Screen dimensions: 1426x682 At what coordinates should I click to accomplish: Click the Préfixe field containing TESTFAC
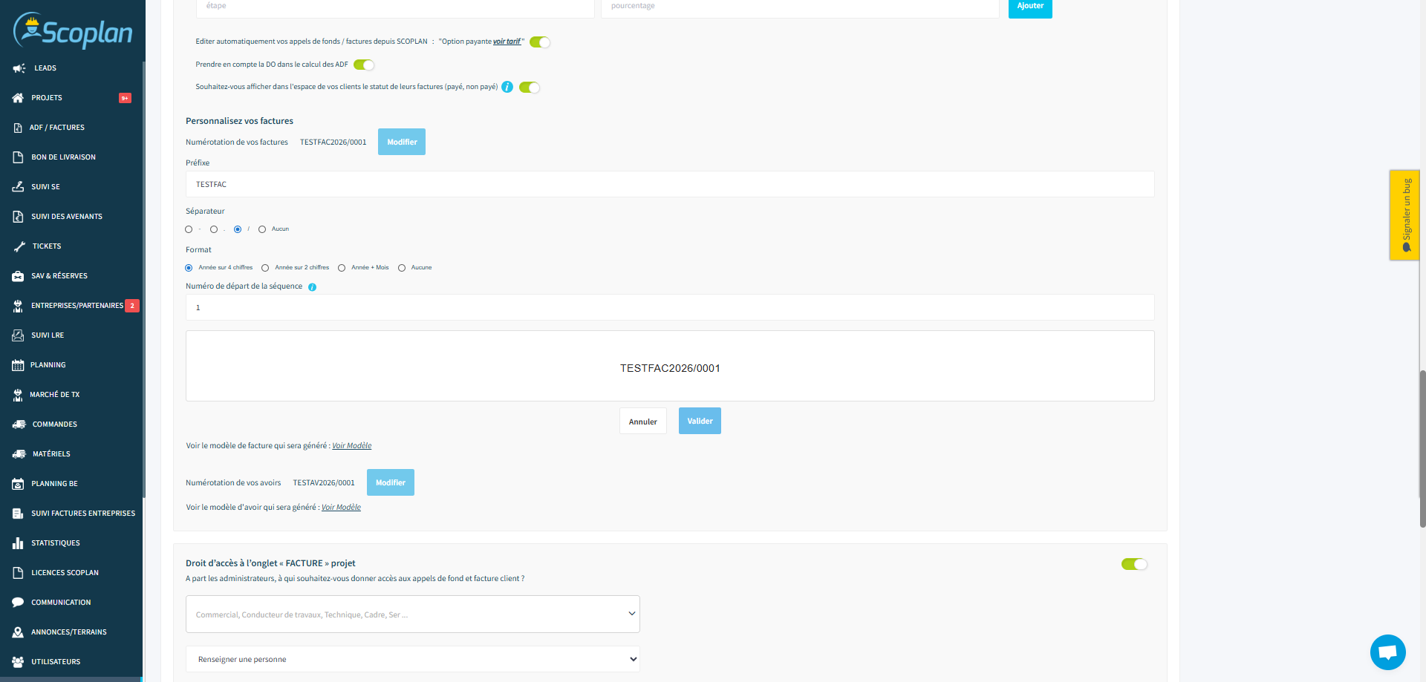pos(669,184)
